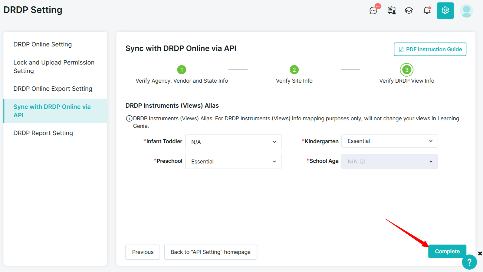The image size is (483, 272).
Task: Click the Previous button
Action: (x=143, y=252)
